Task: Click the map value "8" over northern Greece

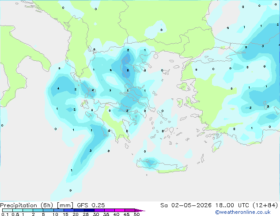Action: (128, 70)
